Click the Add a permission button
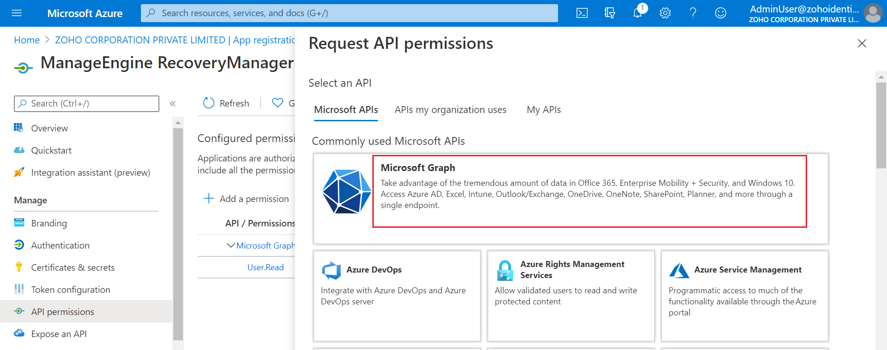The width and height of the screenshot is (887, 350). click(x=247, y=199)
